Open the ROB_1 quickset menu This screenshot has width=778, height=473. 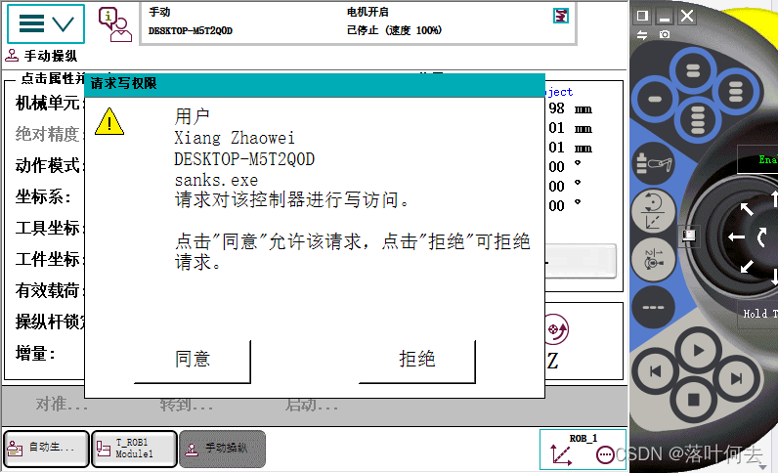click(583, 450)
